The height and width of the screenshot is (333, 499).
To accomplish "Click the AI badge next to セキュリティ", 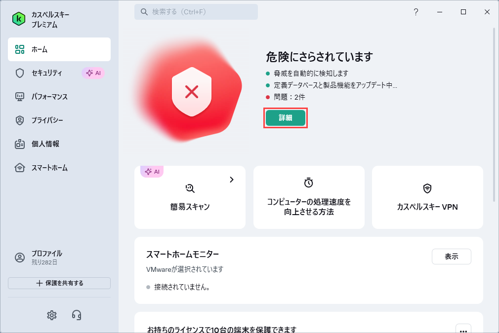I will coord(93,73).
